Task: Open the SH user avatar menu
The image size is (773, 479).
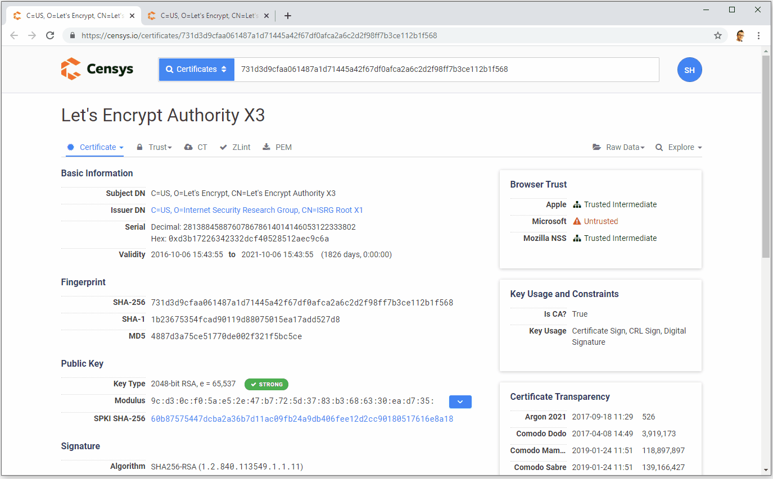Action: 689,70
